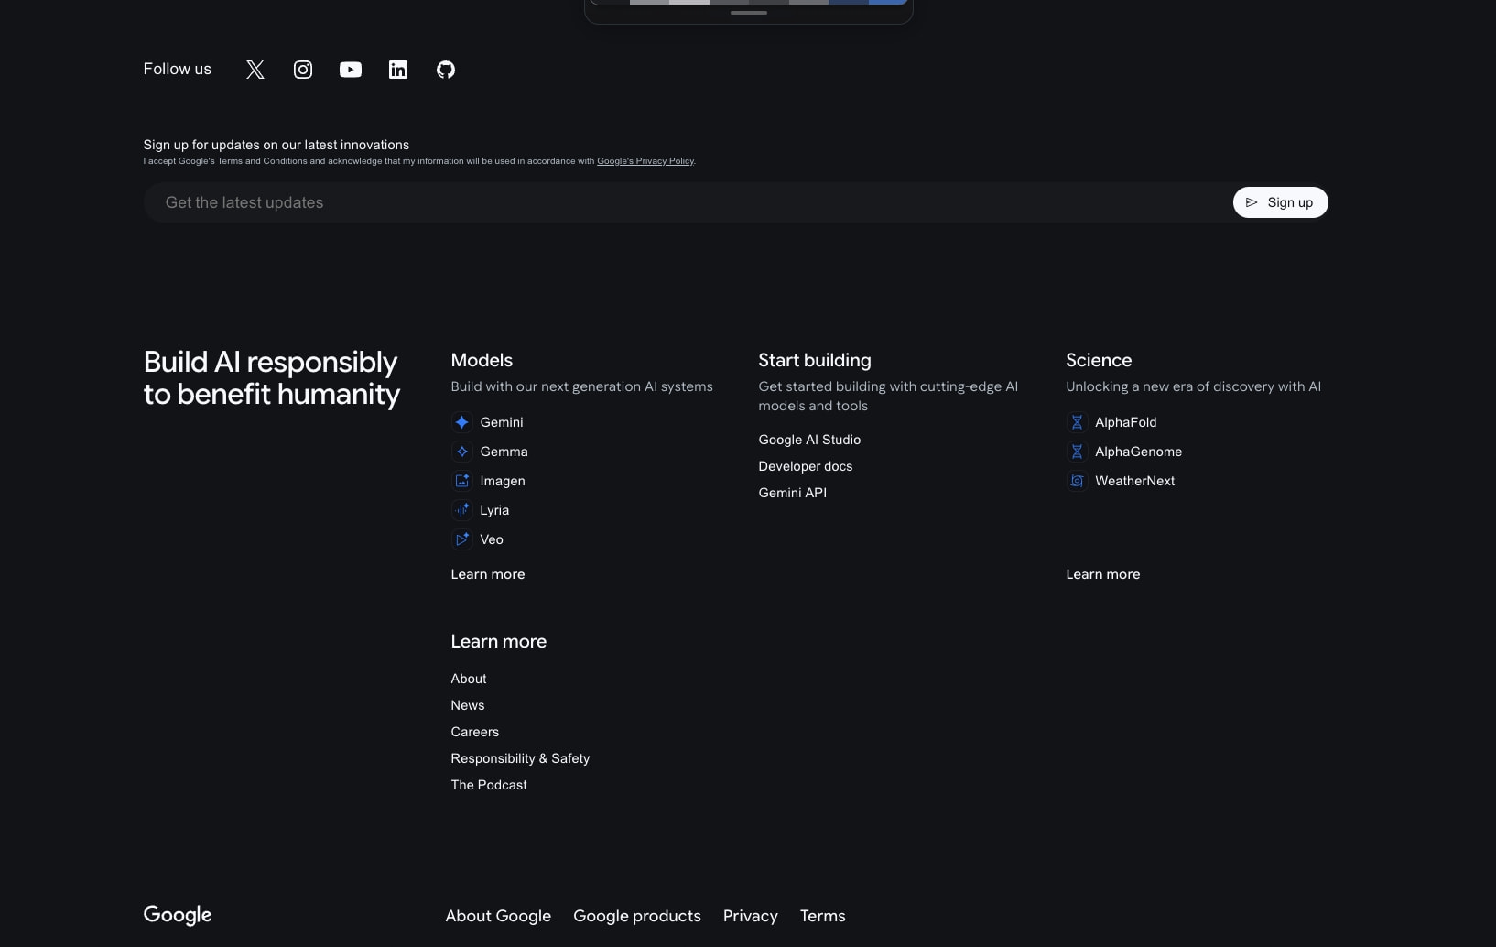Click the AlphaGenome icon
The width and height of the screenshot is (1496, 947).
pyautogui.click(x=1078, y=452)
